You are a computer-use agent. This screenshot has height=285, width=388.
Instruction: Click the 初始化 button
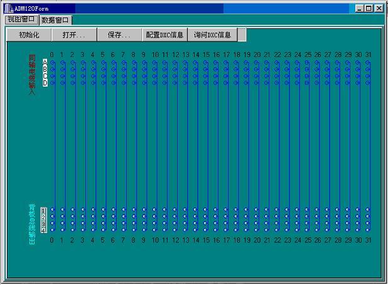tap(29, 35)
